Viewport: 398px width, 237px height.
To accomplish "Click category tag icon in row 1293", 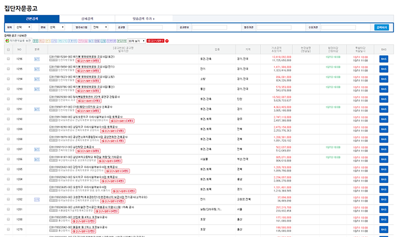I will click(x=37, y=89).
